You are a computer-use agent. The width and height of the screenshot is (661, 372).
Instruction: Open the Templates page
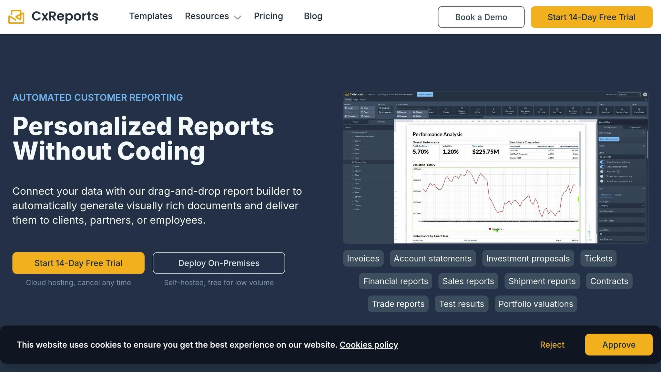151,16
